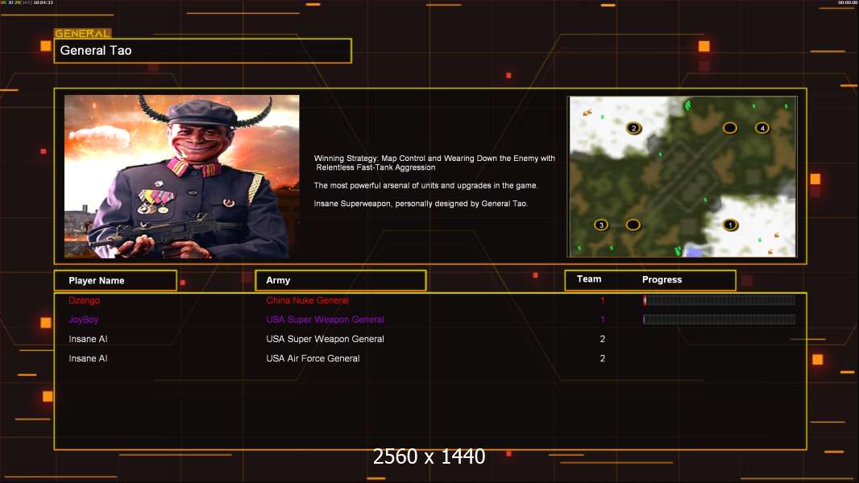Click the Winning Strategy description line

(434, 163)
